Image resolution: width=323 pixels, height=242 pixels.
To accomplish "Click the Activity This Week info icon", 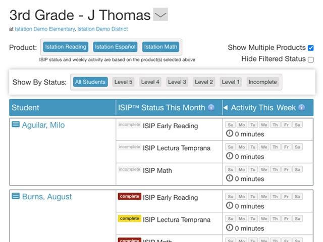I will 302,107.
